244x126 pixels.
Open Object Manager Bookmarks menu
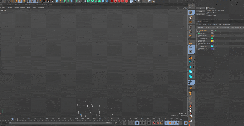coord(227,24)
